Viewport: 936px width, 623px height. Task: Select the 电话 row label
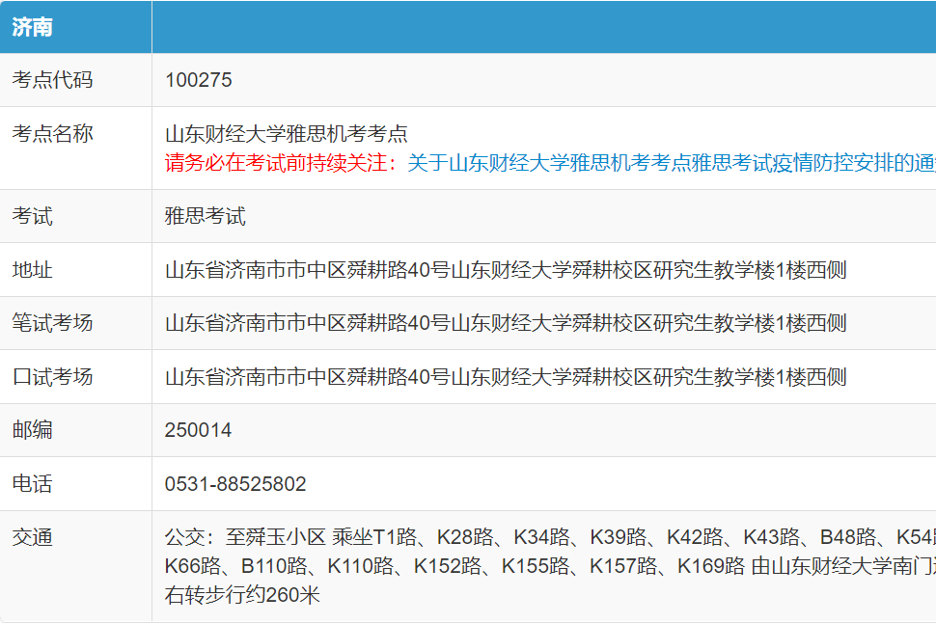(32, 483)
